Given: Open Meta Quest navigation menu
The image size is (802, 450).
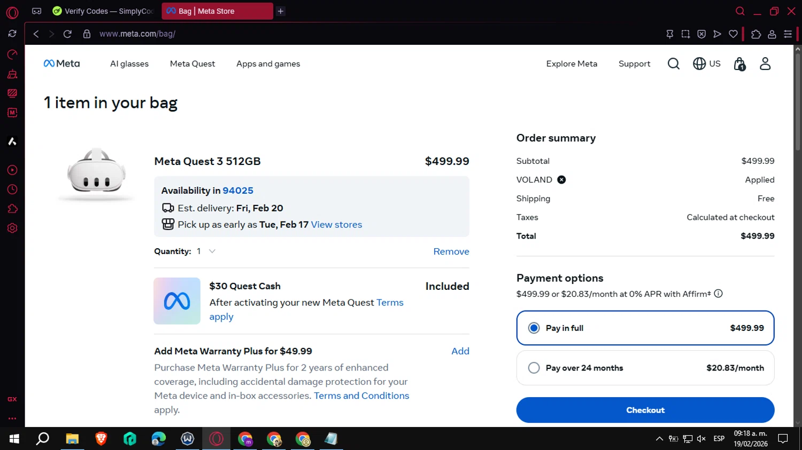Looking at the screenshot, I should (192, 64).
